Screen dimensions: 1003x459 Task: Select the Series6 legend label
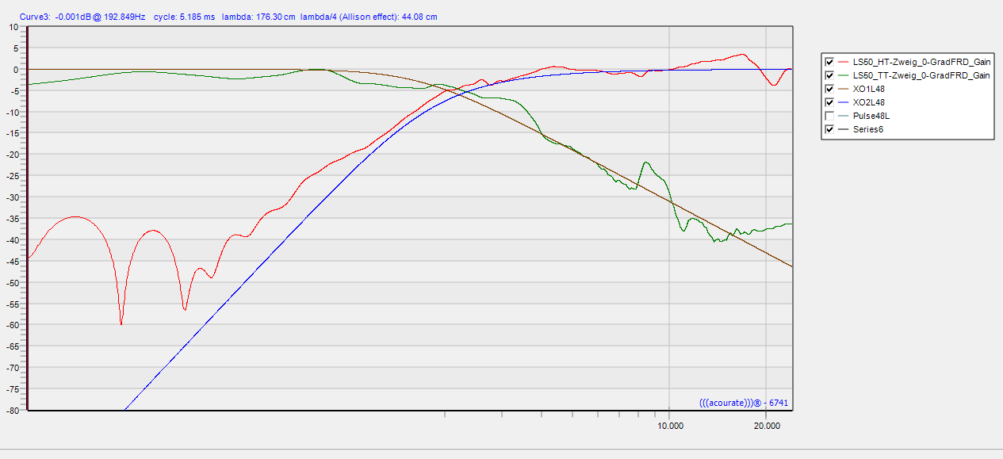868,129
